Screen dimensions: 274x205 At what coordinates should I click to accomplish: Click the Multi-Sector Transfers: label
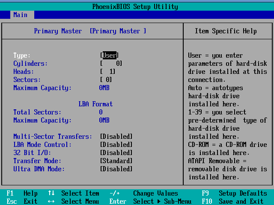point(53,137)
